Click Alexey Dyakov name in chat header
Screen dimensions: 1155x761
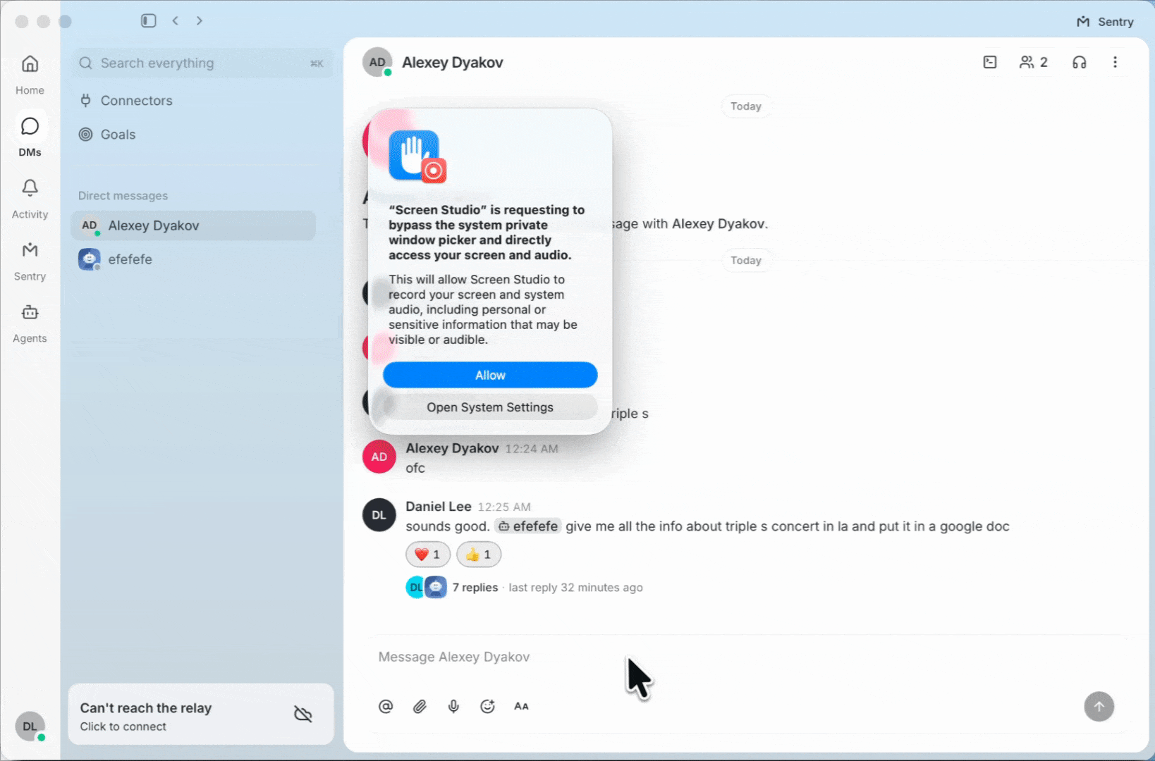[x=453, y=62]
